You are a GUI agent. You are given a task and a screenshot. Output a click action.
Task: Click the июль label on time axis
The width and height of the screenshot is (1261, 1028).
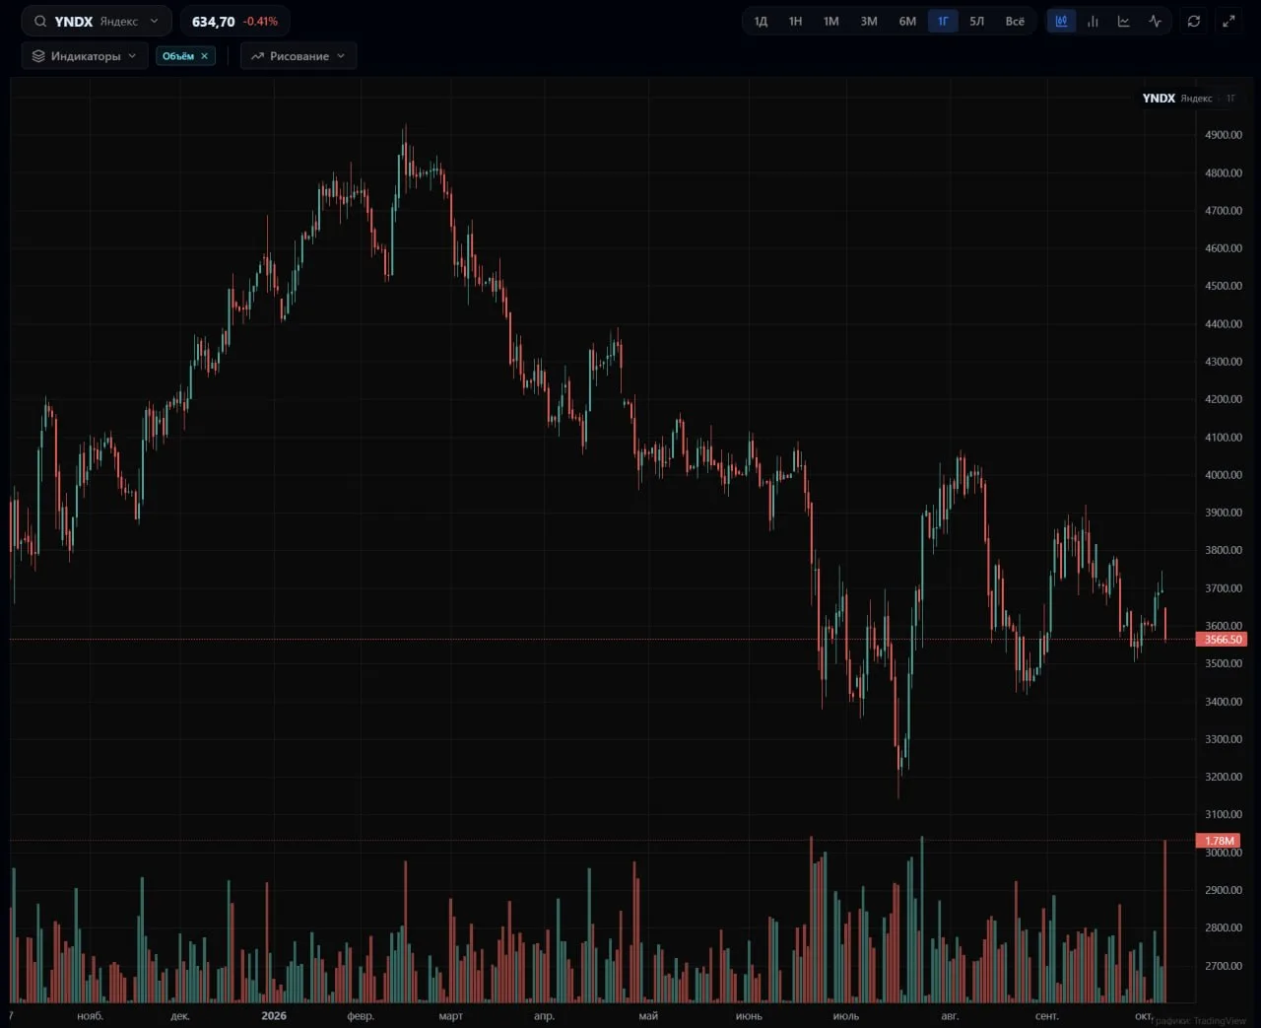845,1015
